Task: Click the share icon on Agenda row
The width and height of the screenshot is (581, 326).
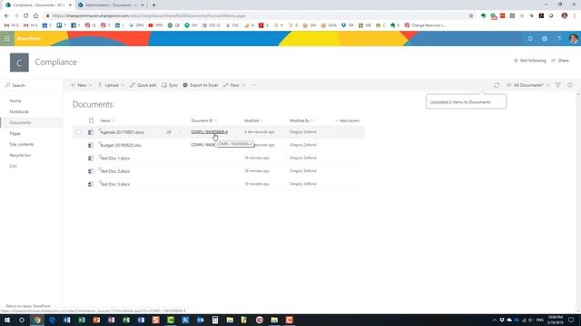Action: click(169, 132)
